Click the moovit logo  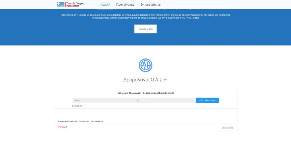pos(62,127)
